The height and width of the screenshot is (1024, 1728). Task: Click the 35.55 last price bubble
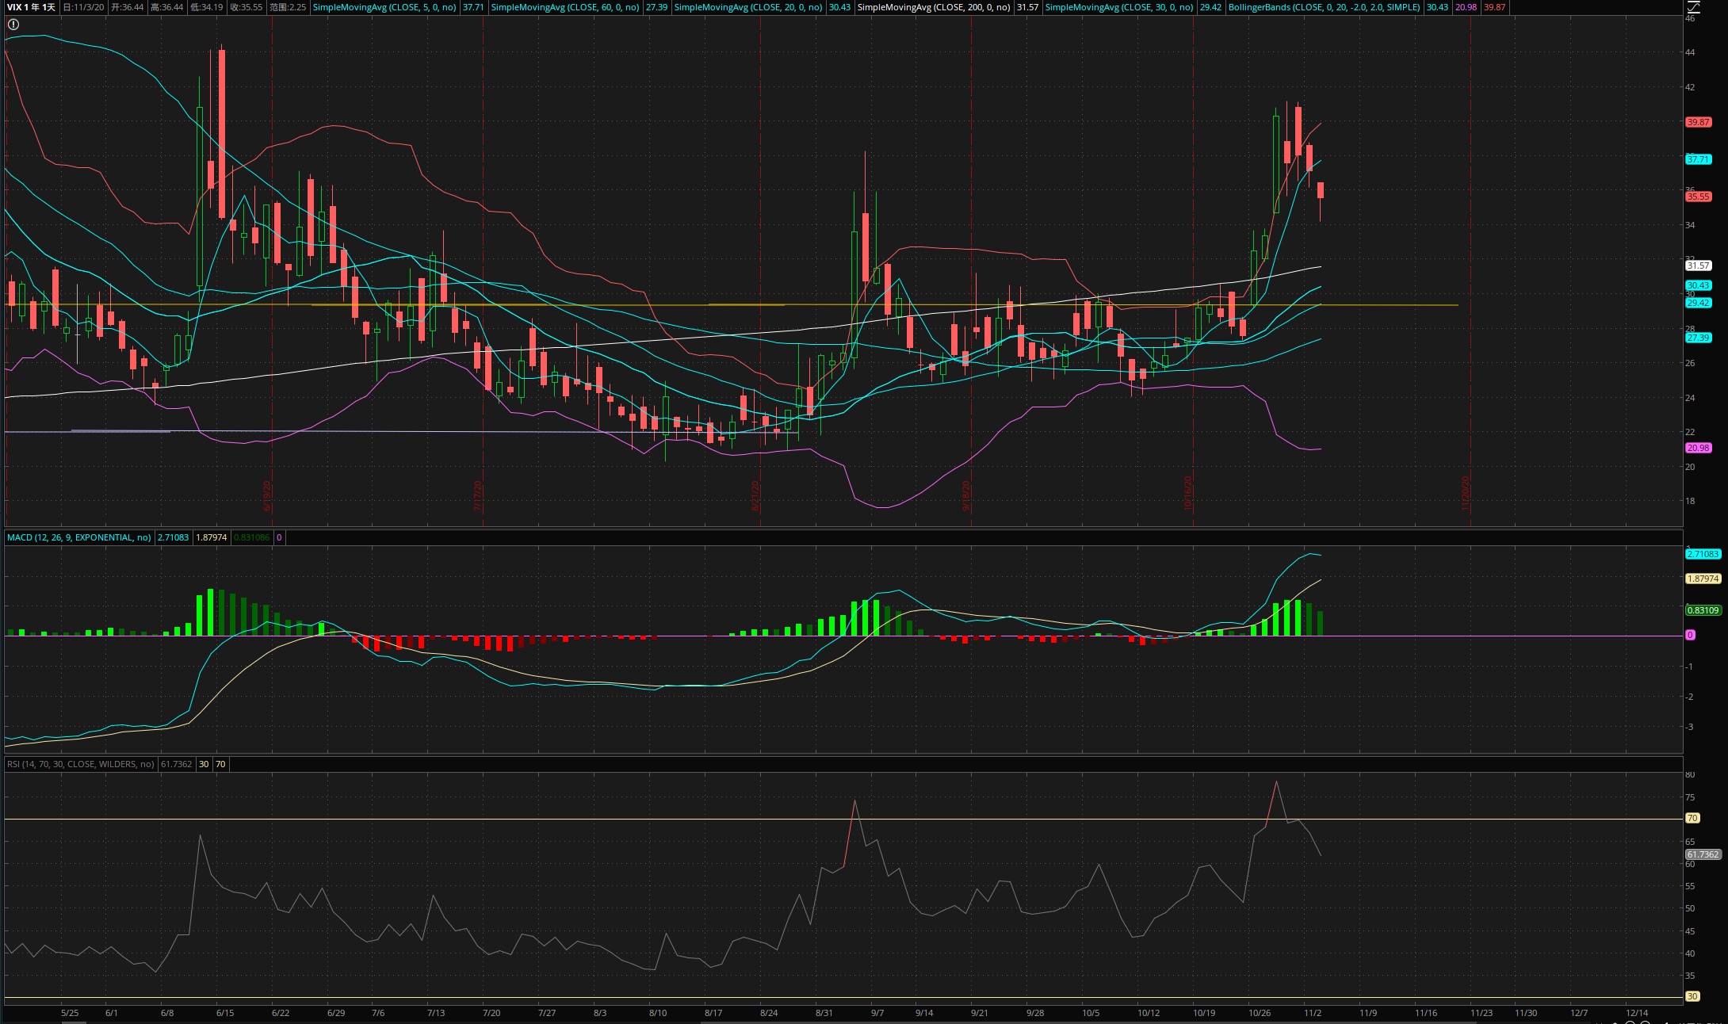pyautogui.click(x=1698, y=197)
